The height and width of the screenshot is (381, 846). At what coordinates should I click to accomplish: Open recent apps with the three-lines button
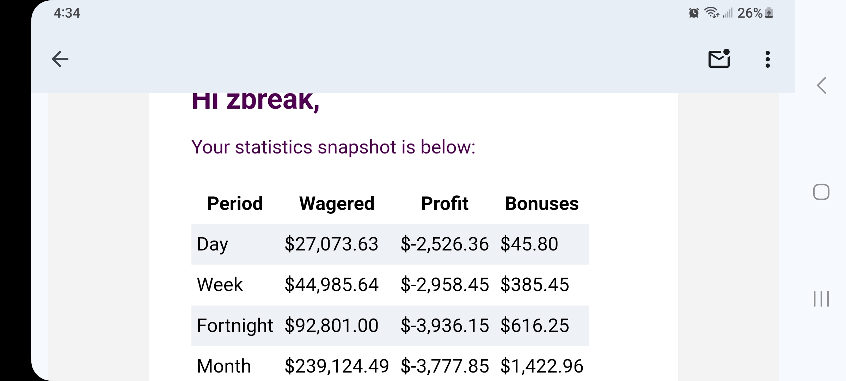click(x=821, y=299)
